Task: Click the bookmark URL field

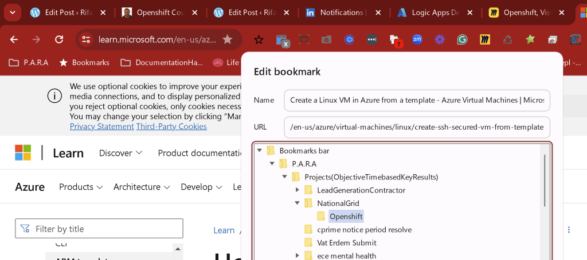Action: point(417,127)
